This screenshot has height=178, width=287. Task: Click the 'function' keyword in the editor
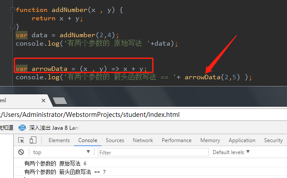coord(31,10)
